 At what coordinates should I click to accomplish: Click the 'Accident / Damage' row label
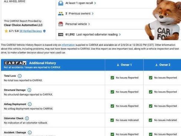click(15, 132)
